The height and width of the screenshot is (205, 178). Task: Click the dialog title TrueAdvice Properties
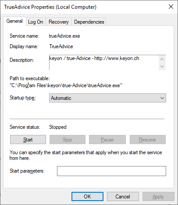(x=50, y=7)
